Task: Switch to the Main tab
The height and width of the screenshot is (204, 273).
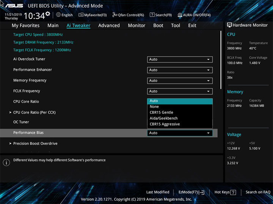Action: point(53,26)
